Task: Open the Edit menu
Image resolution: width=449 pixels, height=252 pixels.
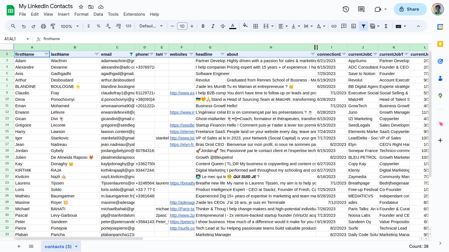Action: 35,14
